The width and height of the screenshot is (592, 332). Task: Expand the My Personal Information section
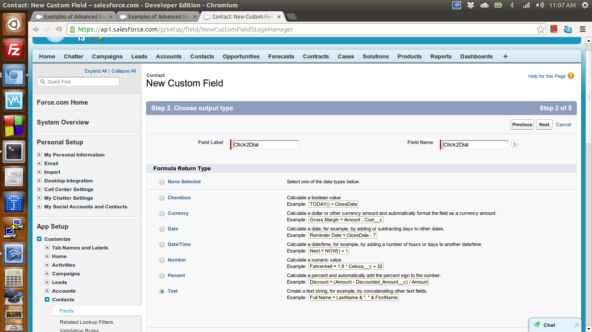click(39, 155)
